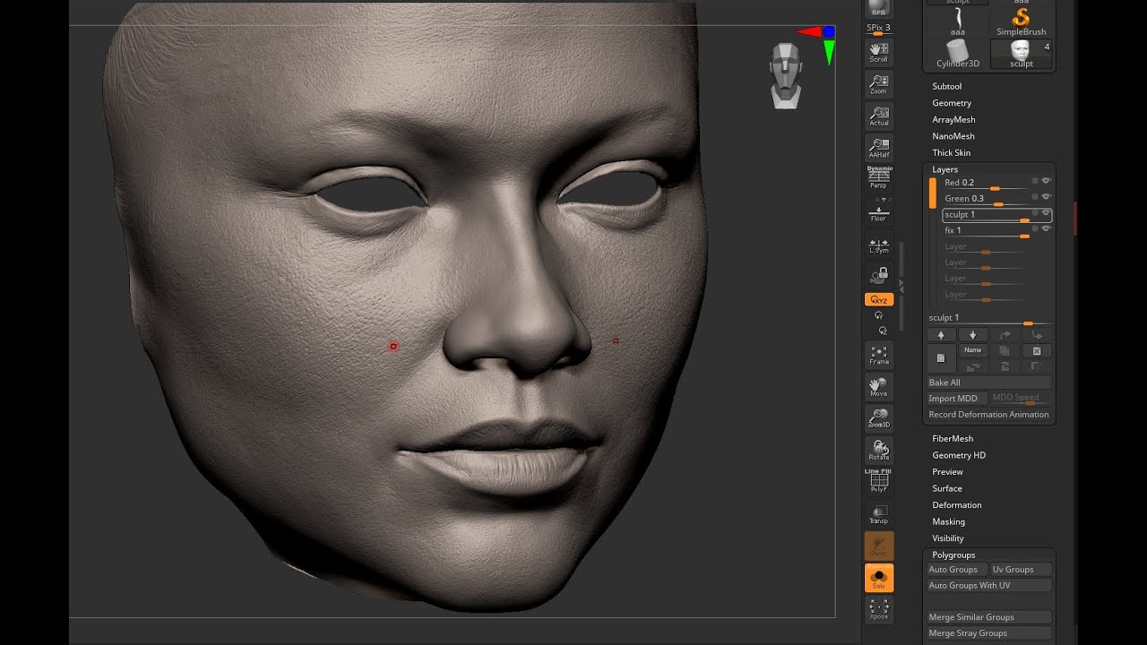
Task: Toggle the Floor grid
Action: pos(879,213)
